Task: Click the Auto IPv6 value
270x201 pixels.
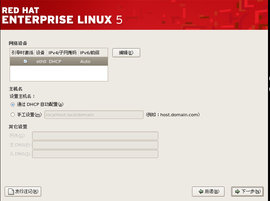Action: [x=85, y=62]
